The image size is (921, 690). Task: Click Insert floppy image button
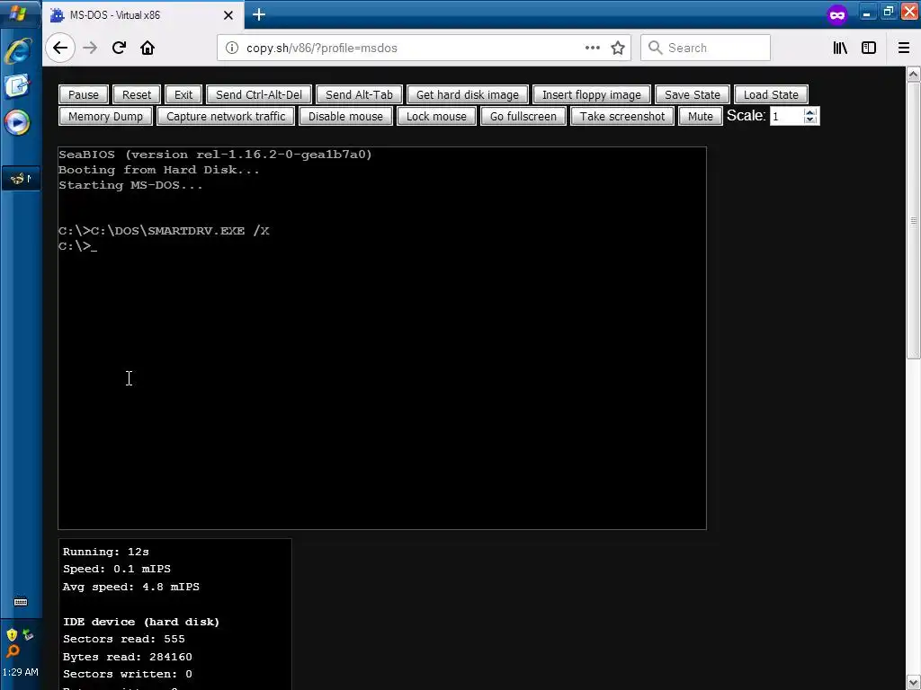[592, 94]
